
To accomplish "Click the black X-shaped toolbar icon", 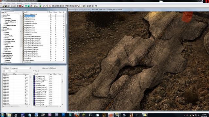I will point(75,6).
